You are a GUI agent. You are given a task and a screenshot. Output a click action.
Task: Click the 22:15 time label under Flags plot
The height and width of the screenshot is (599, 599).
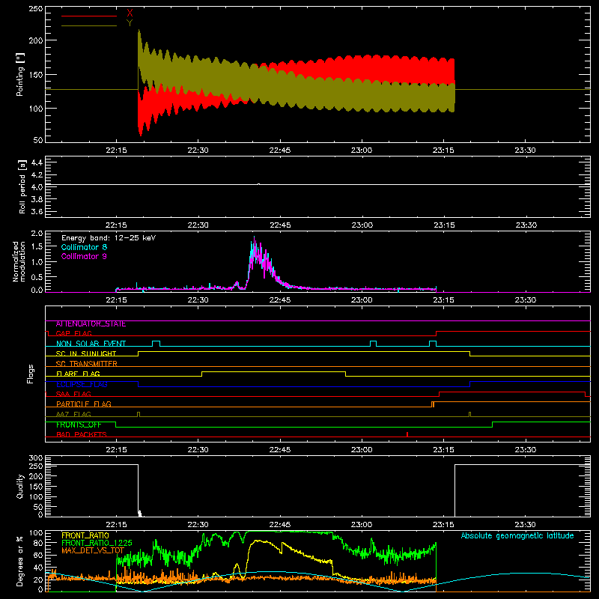tap(116, 450)
